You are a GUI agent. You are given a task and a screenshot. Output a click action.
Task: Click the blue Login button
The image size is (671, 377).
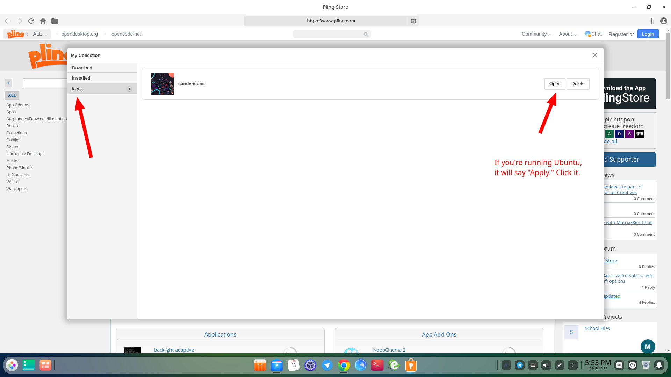click(x=648, y=34)
